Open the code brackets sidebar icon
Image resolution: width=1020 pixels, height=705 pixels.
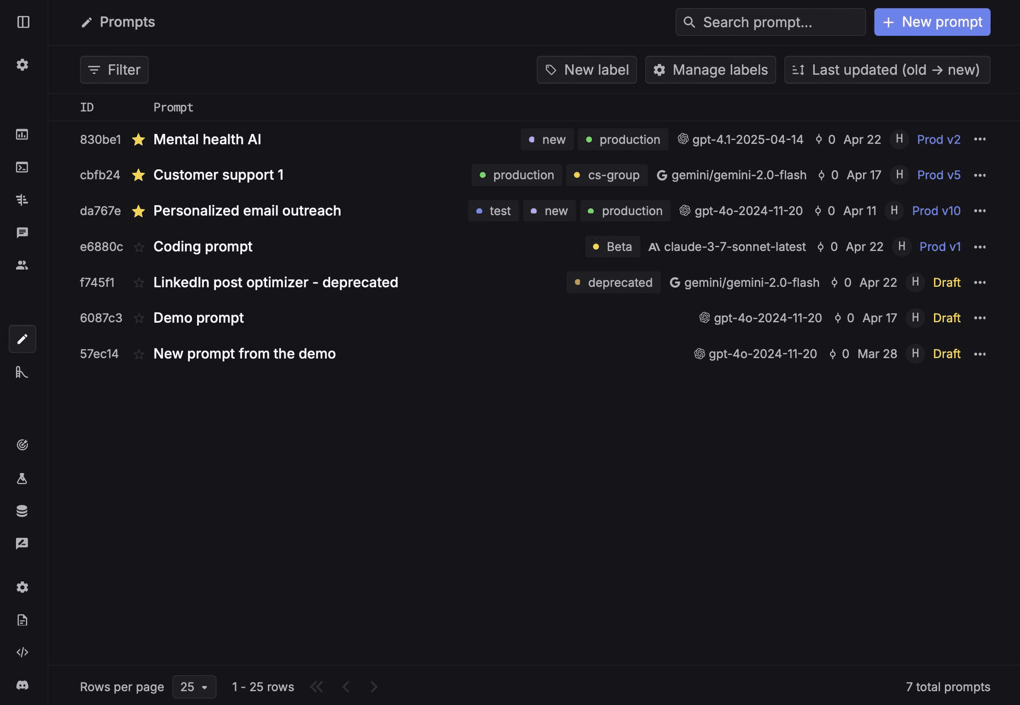pos(22,652)
